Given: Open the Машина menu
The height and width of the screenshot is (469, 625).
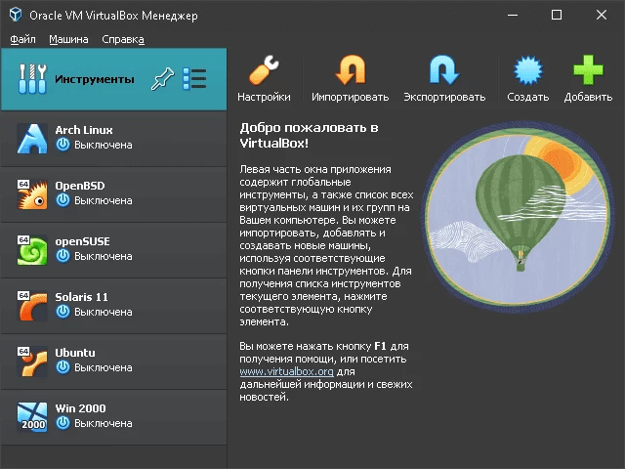Looking at the screenshot, I should (68, 39).
